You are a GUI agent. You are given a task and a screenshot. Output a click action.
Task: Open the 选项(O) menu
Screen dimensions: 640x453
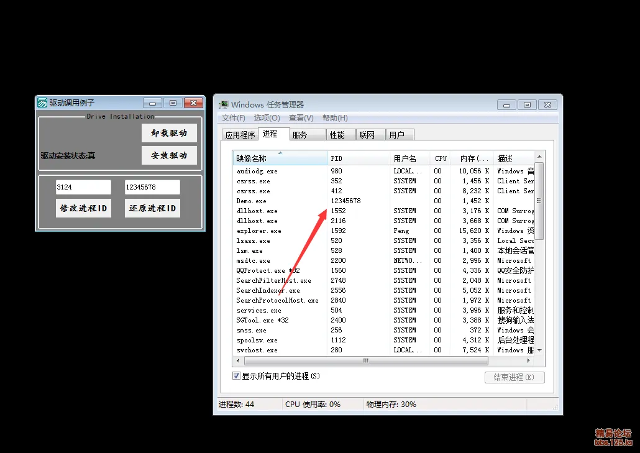(267, 117)
